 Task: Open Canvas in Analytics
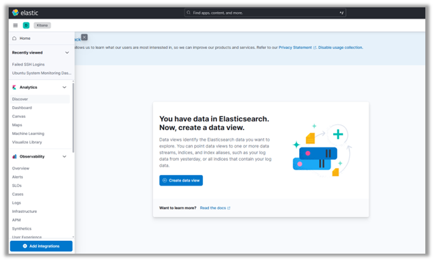tap(19, 116)
